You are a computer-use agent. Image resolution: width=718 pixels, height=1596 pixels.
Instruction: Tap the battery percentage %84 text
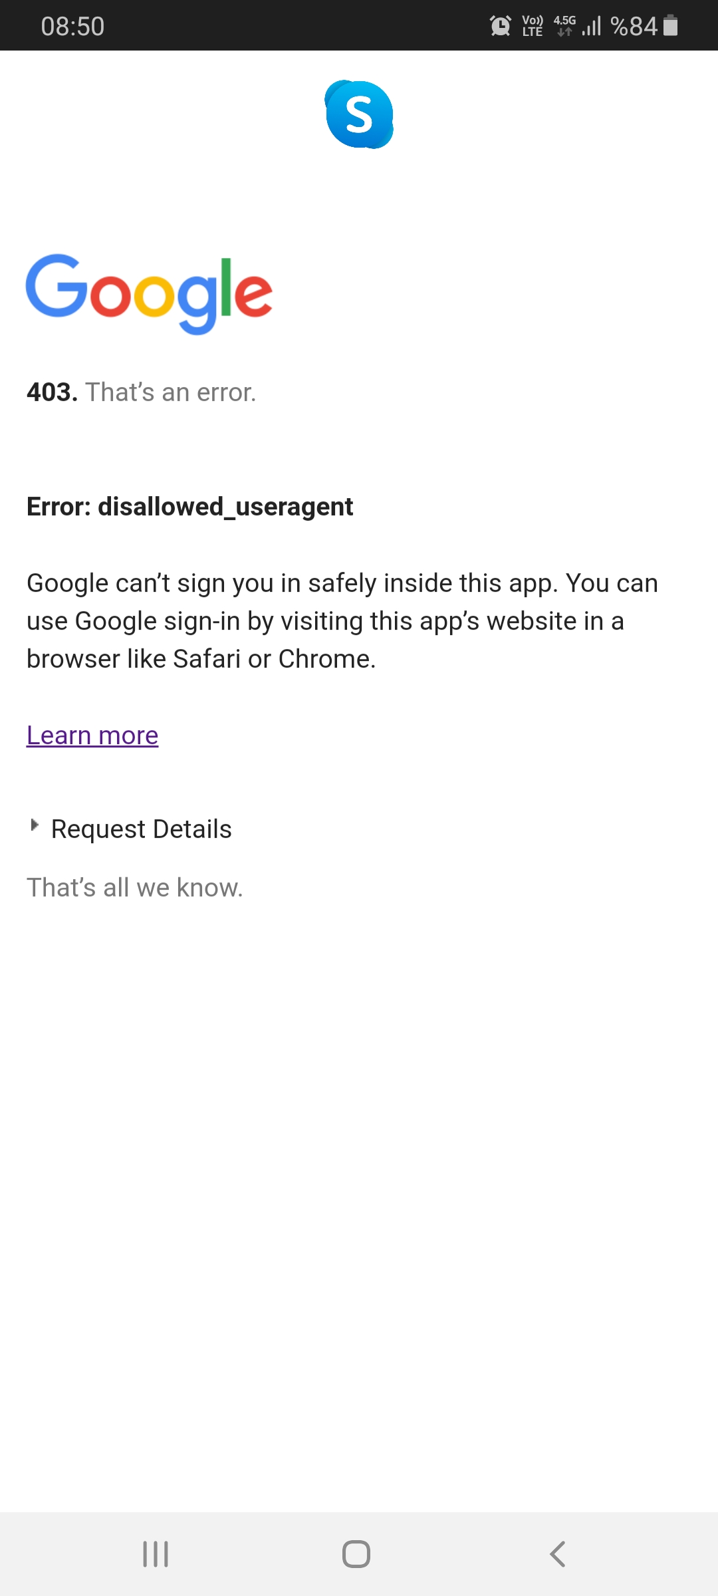(634, 26)
